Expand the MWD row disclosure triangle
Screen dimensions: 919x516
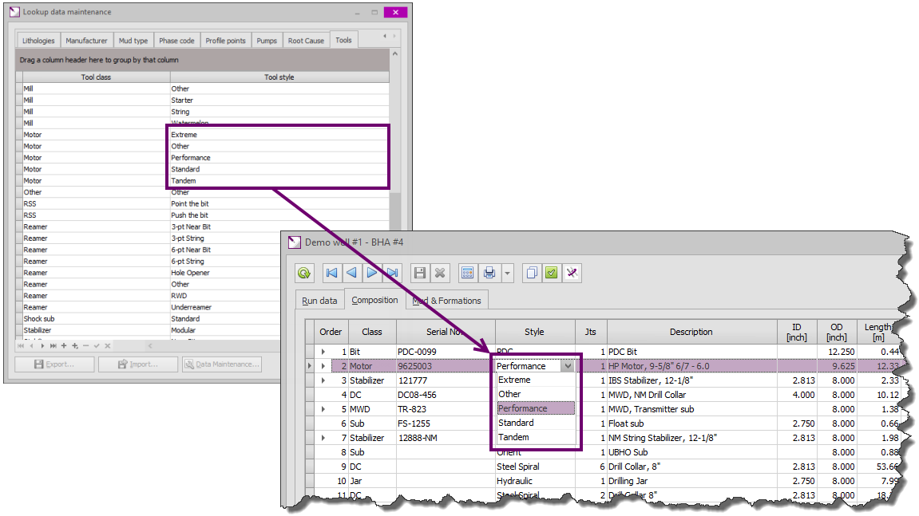coord(323,409)
